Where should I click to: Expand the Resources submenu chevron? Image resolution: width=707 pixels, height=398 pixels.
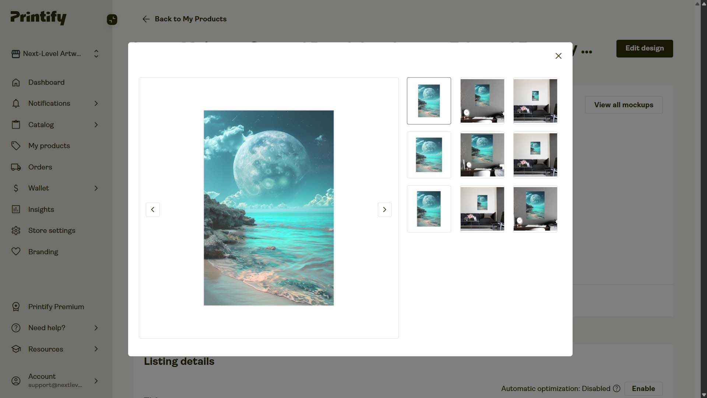(x=96, y=349)
